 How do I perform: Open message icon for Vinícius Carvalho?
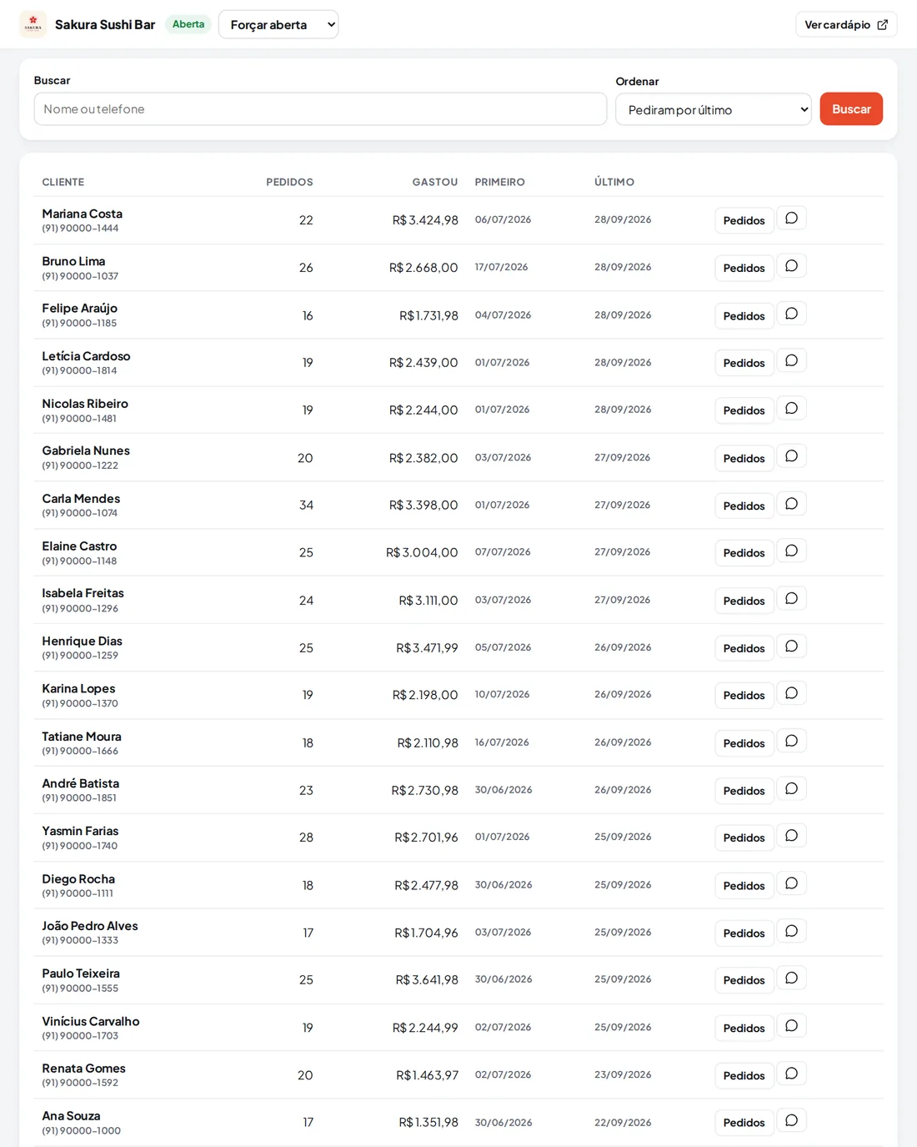click(791, 1026)
